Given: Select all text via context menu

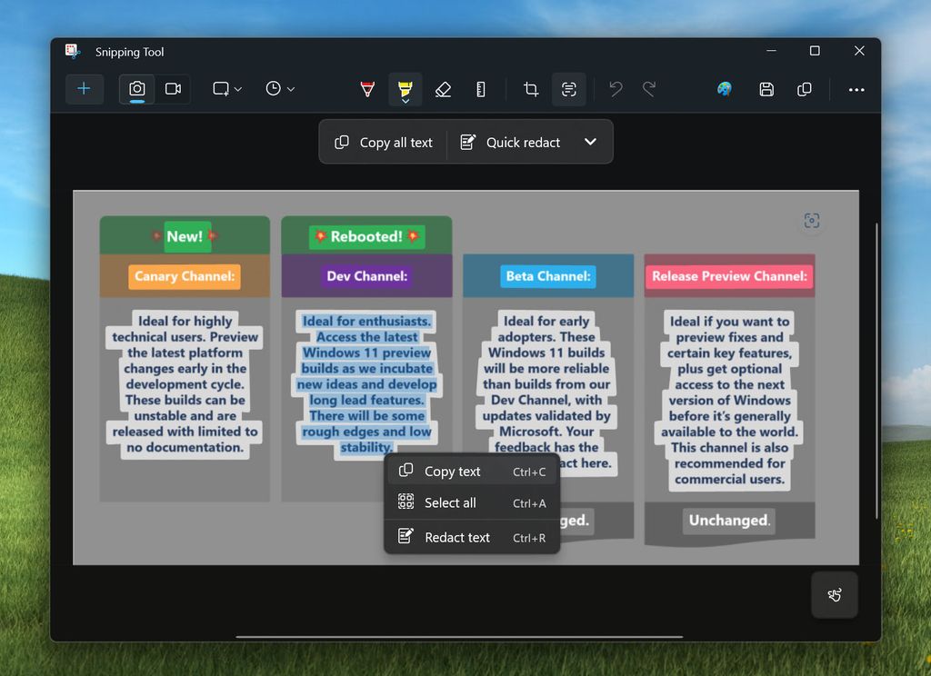Looking at the screenshot, I should click(x=449, y=502).
